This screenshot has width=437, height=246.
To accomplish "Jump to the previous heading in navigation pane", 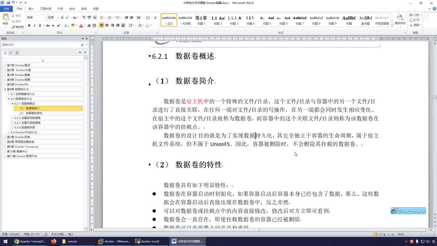I will click(80, 52).
